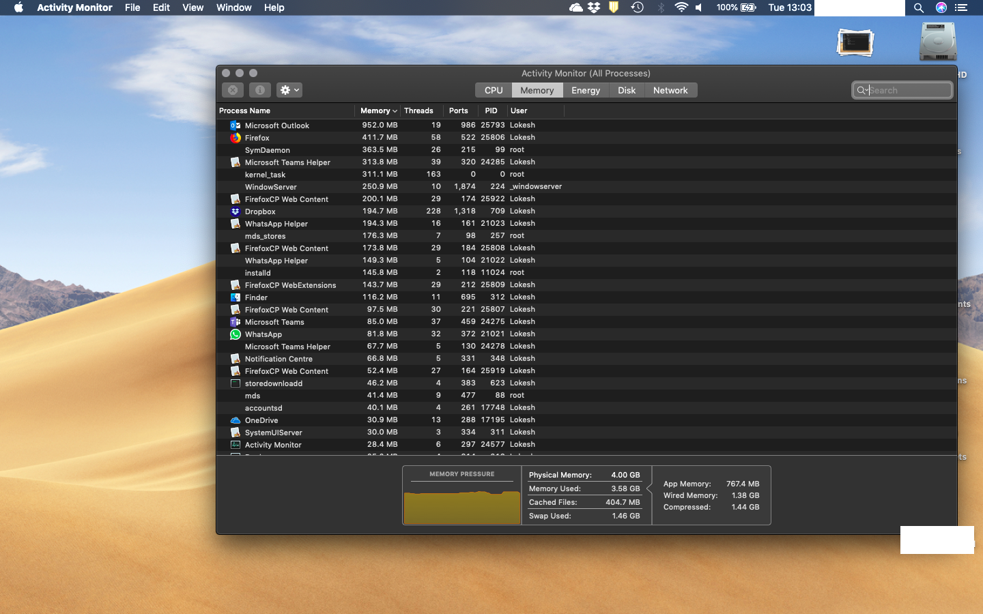Click the Inspect process info button
The image size is (983, 614).
[x=259, y=90]
